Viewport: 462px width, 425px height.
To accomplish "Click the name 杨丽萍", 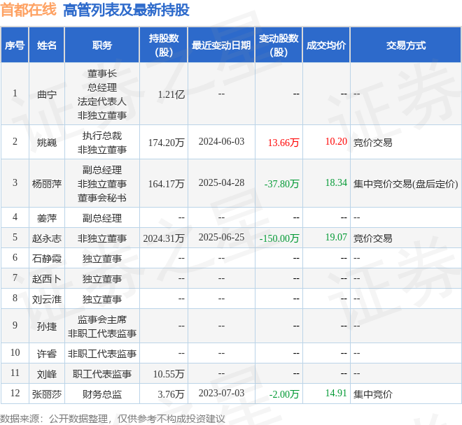I will coord(47,184).
